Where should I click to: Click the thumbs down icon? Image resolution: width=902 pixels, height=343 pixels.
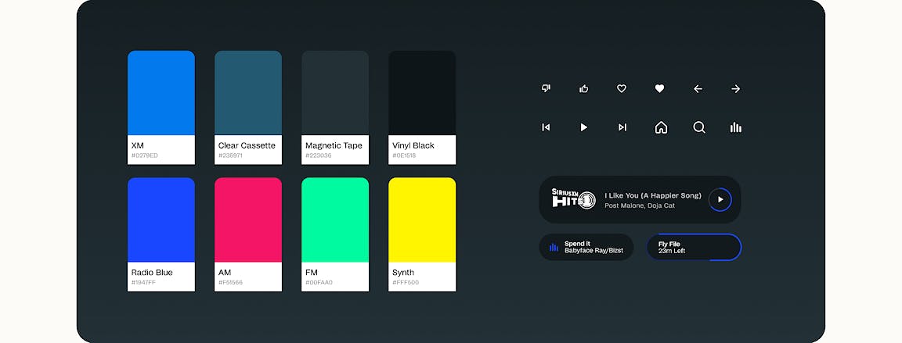tap(546, 88)
